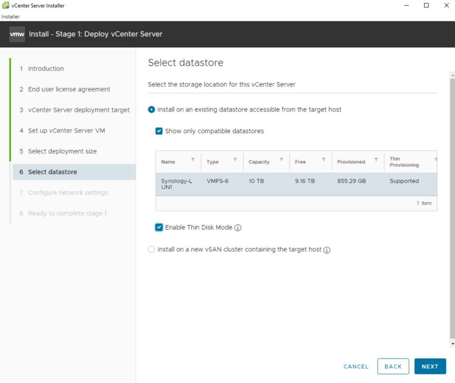Open the Capacity column filter icon

coord(281,160)
